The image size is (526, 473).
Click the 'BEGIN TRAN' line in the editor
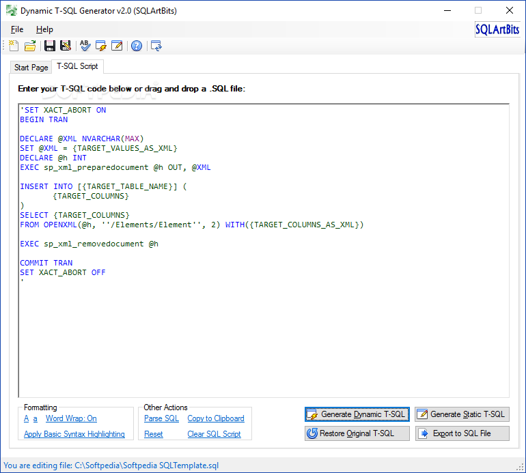click(44, 119)
